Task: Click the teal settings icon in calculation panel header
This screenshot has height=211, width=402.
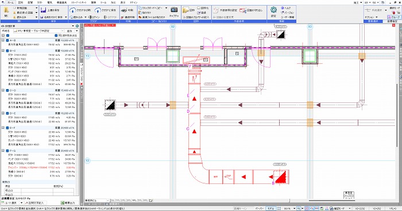Action: tap(77, 26)
